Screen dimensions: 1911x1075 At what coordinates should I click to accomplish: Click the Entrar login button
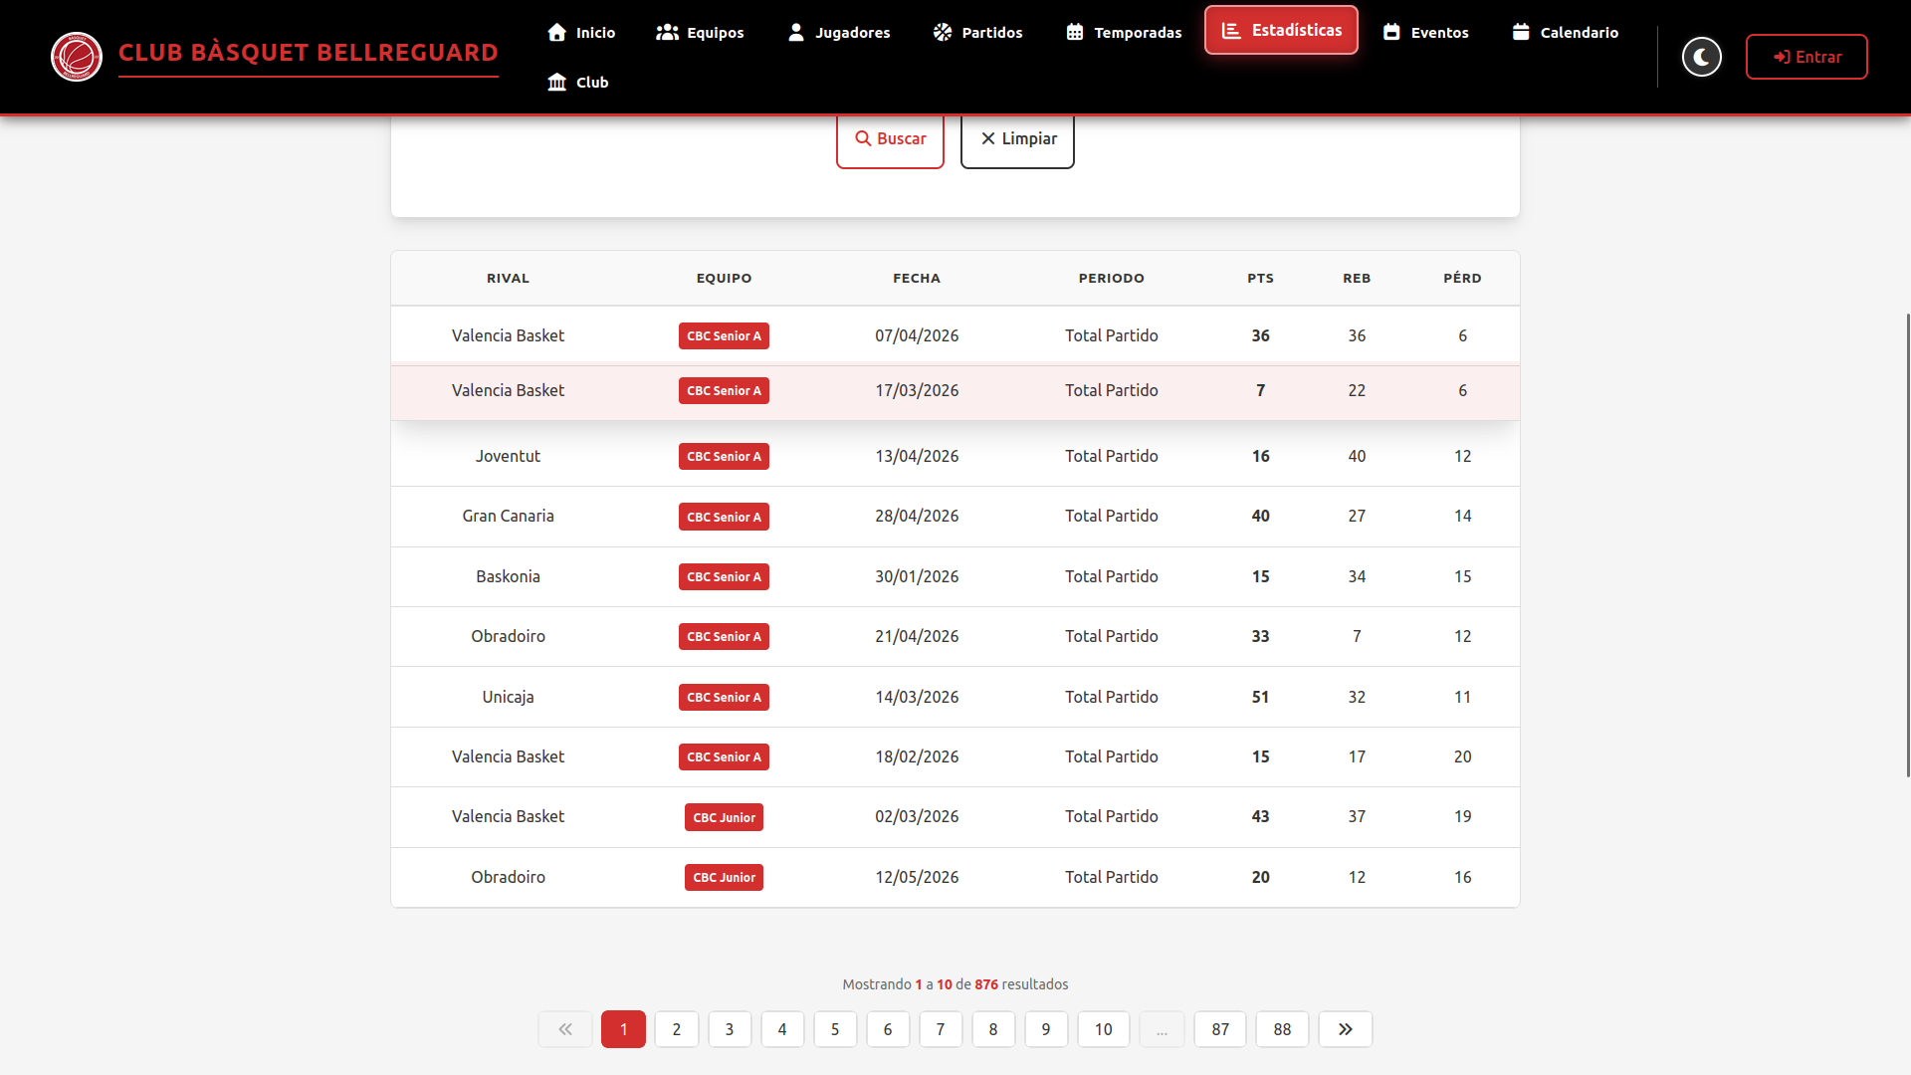[x=1806, y=57]
